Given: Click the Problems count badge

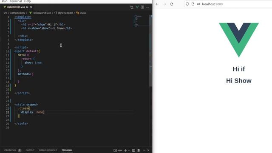Looking at the screenshot, I should tap(20, 150).
